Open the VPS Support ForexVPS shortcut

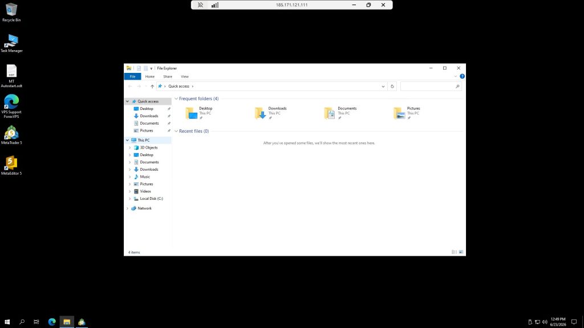coord(11,106)
